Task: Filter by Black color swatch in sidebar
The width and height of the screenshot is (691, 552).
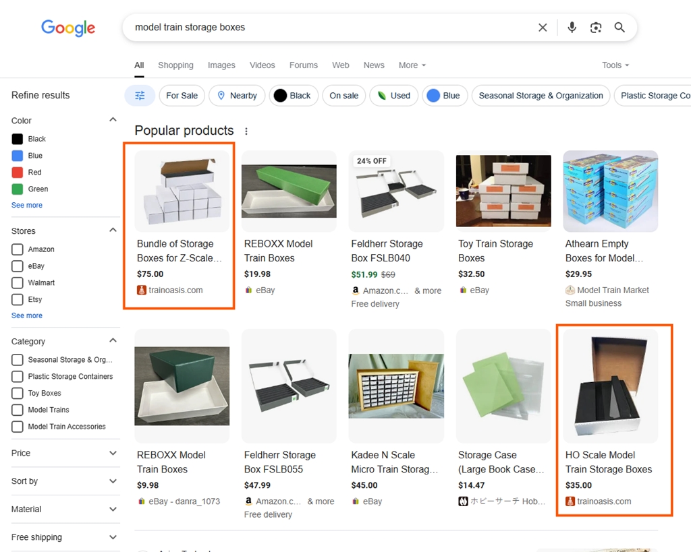Action: click(17, 139)
